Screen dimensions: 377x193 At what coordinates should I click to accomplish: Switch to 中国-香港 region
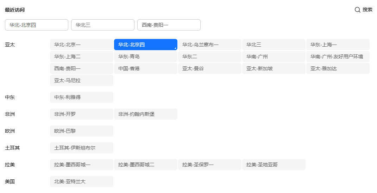146,68
